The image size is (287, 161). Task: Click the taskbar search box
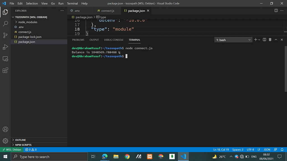click(49, 157)
